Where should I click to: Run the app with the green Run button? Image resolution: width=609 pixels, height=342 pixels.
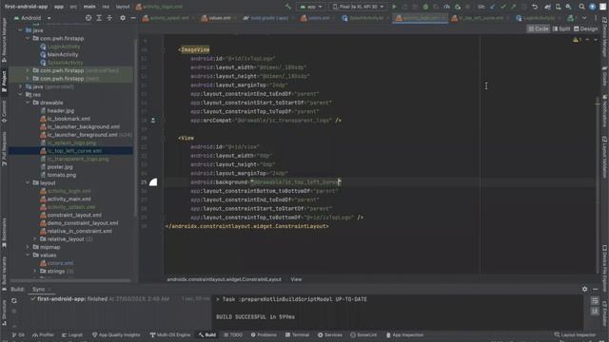394,7
